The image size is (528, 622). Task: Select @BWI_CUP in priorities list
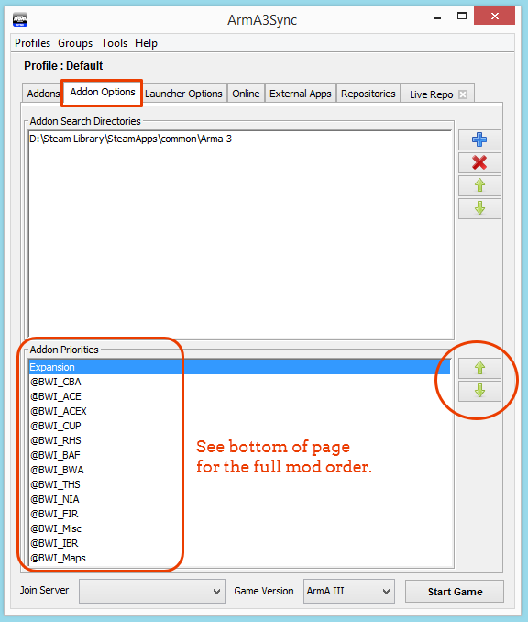(x=239, y=426)
